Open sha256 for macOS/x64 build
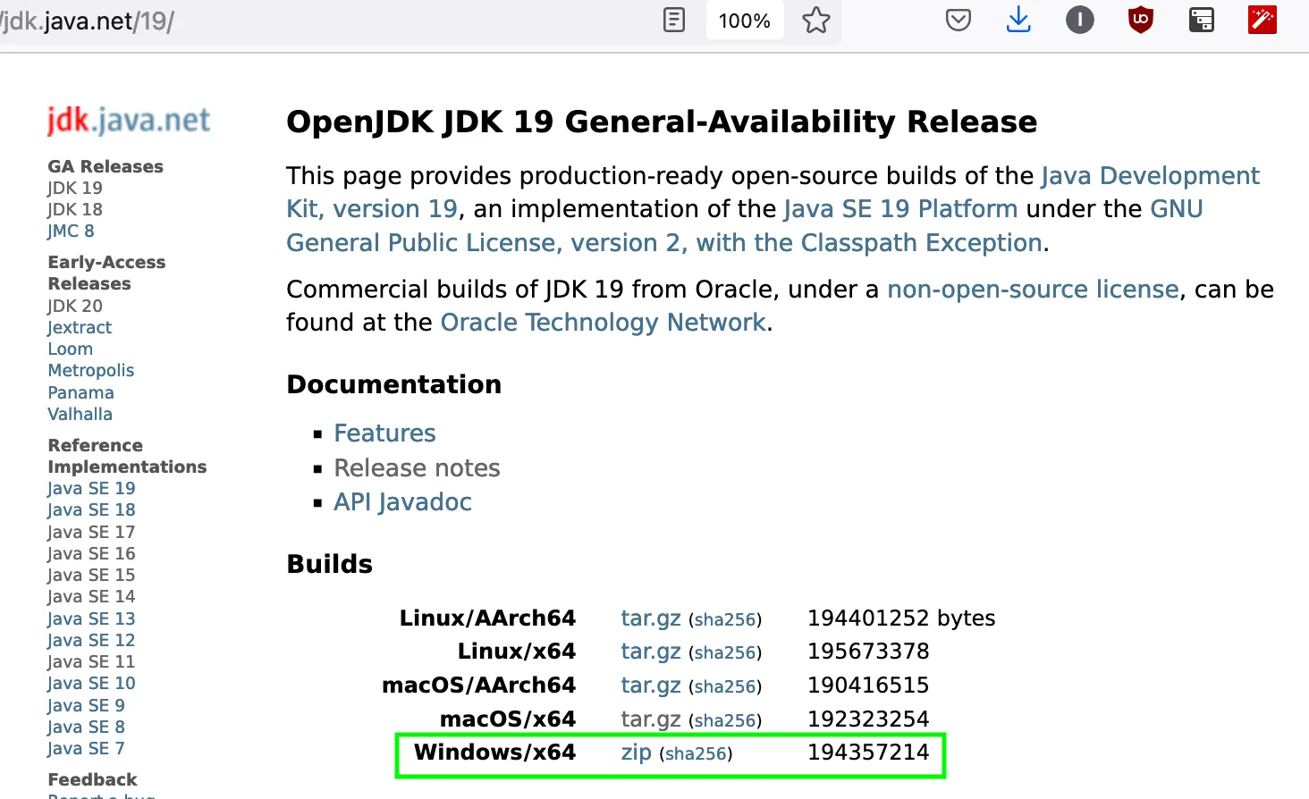The image size is (1309, 799). click(x=725, y=720)
